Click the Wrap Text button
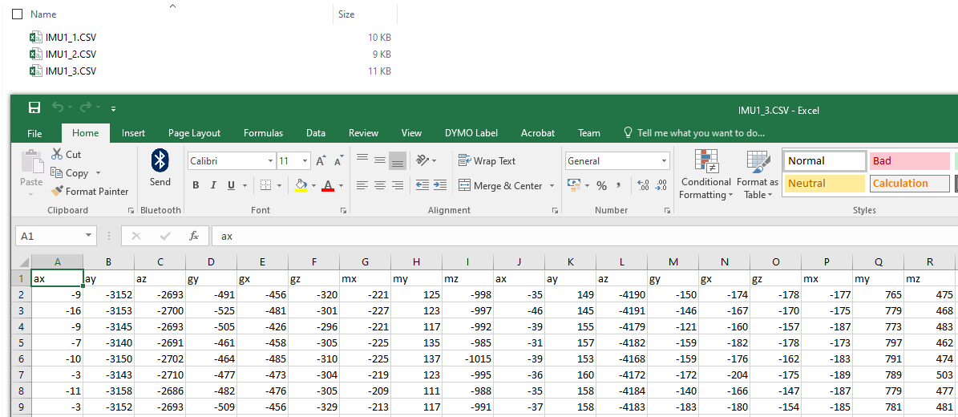 (487, 161)
